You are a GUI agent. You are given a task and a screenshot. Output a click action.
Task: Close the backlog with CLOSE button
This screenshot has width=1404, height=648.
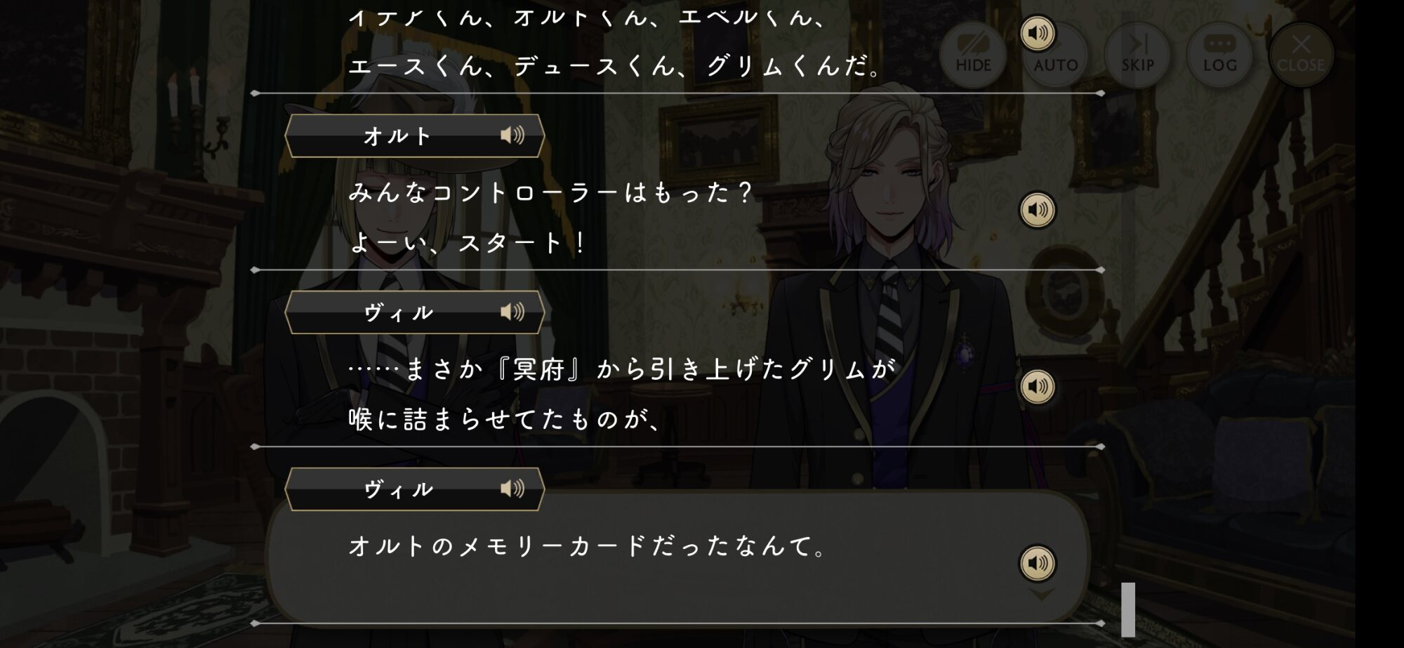pos(1301,54)
